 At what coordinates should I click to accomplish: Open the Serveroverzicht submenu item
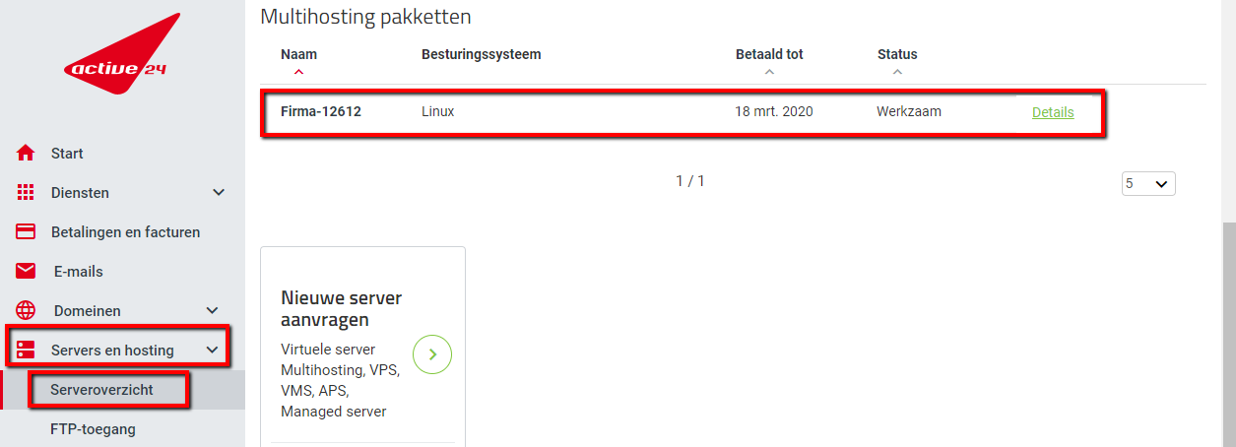coord(102,390)
